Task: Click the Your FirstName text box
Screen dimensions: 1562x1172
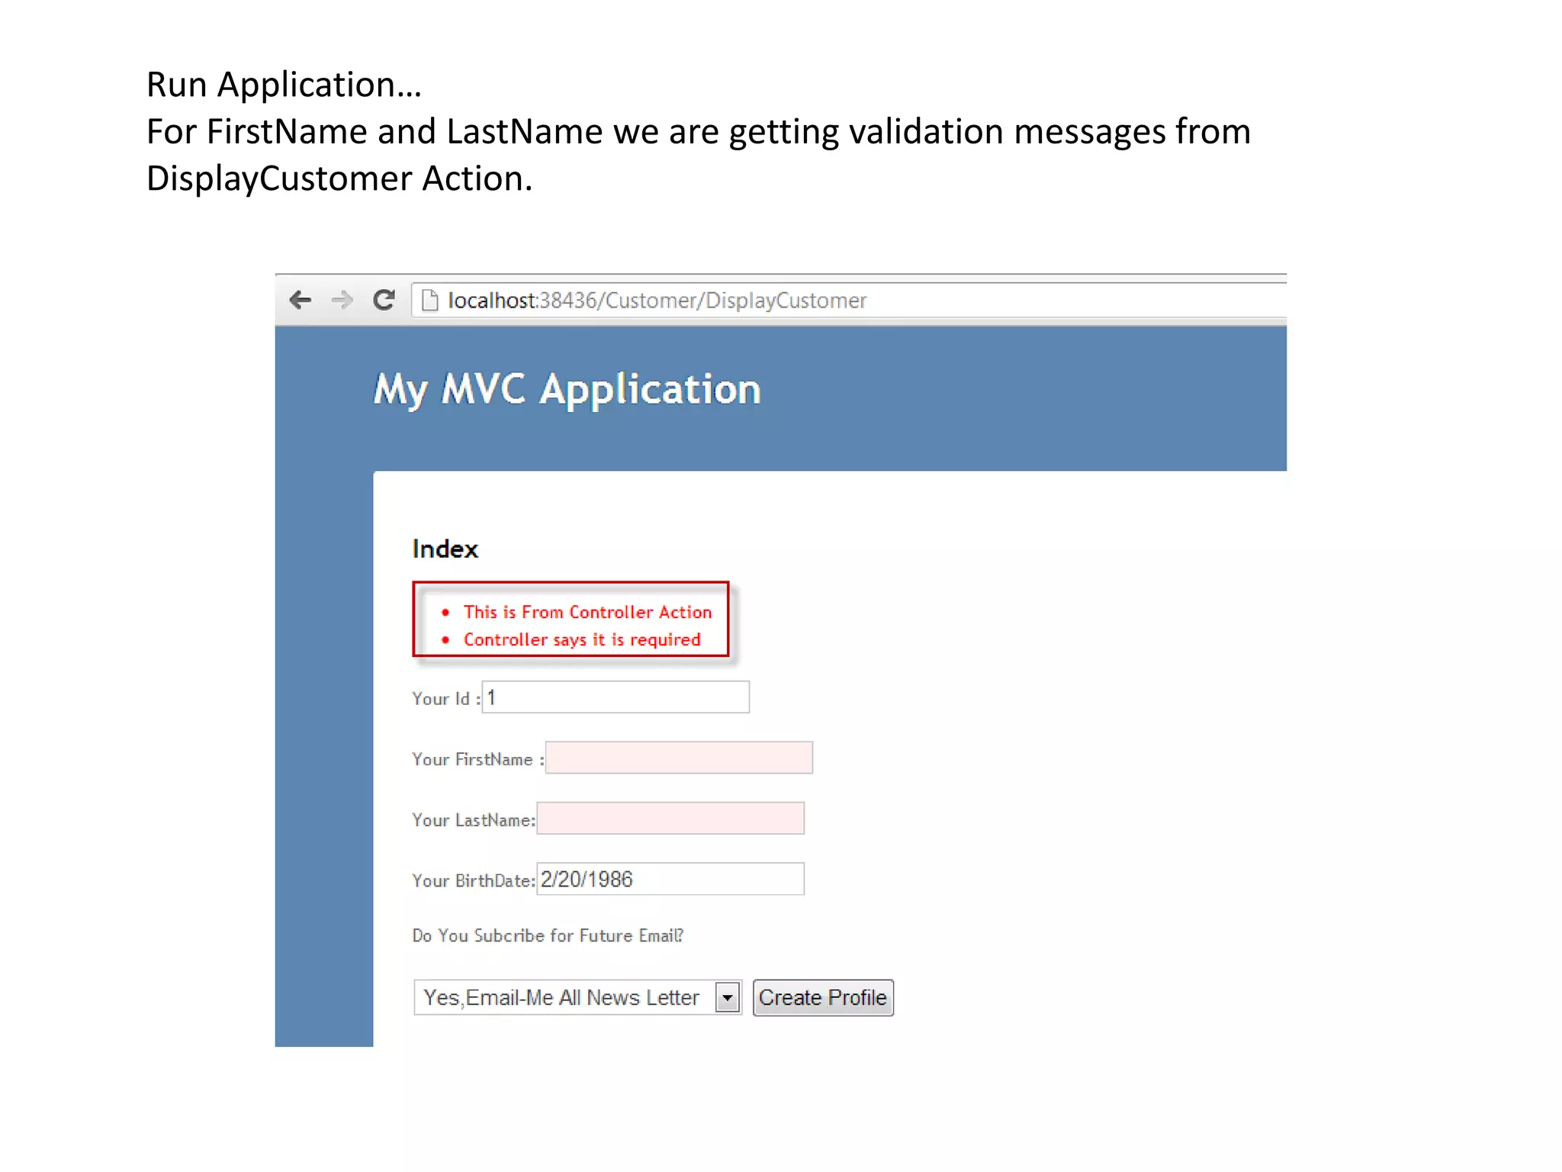Action: [679, 758]
